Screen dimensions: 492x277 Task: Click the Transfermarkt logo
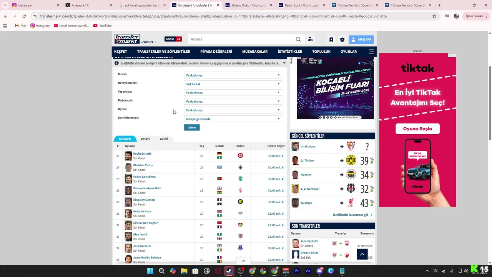pos(127,39)
